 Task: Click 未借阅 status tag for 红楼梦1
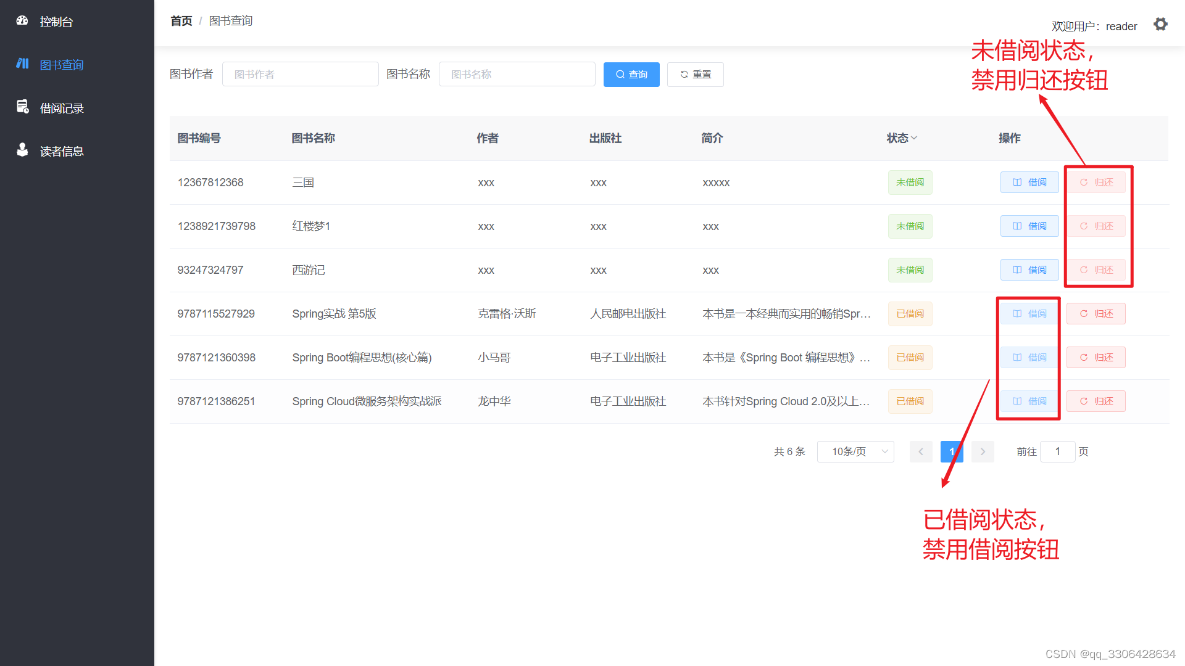[x=910, y=226]
